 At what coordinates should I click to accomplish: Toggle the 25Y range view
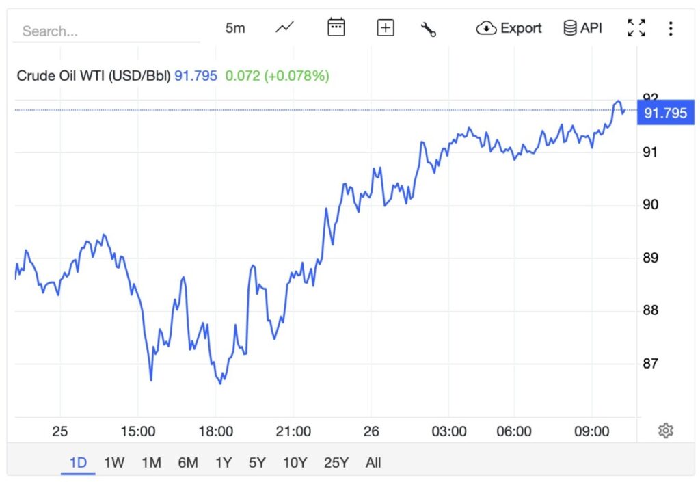pos(334,462)
